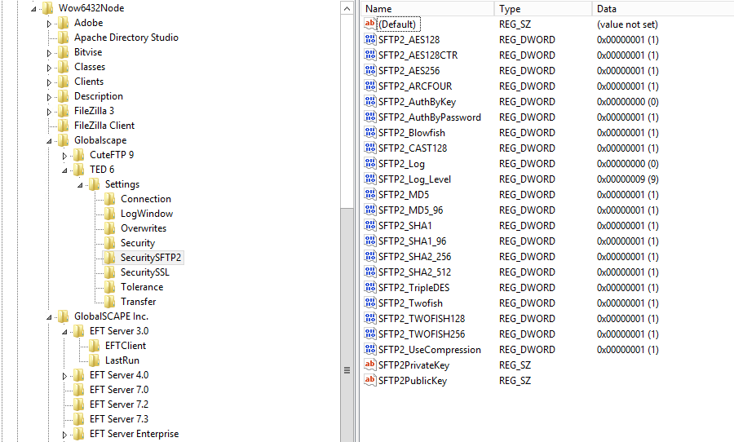Click the Transfer key folder icon
The height and width of the screenshot is (442, 734).
pyautogui.click(x=109, y=302)
